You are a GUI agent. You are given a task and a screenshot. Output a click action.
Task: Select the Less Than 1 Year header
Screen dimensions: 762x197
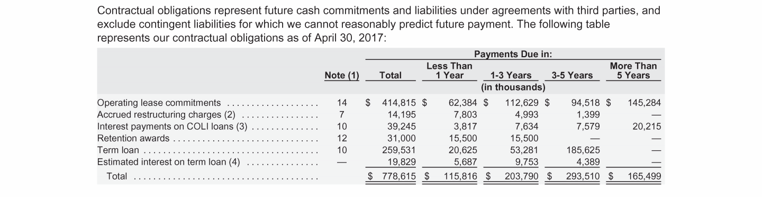pos(449,70)
